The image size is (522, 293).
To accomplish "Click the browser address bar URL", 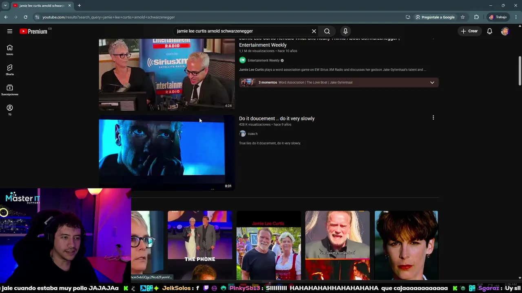I will [108, 17].
